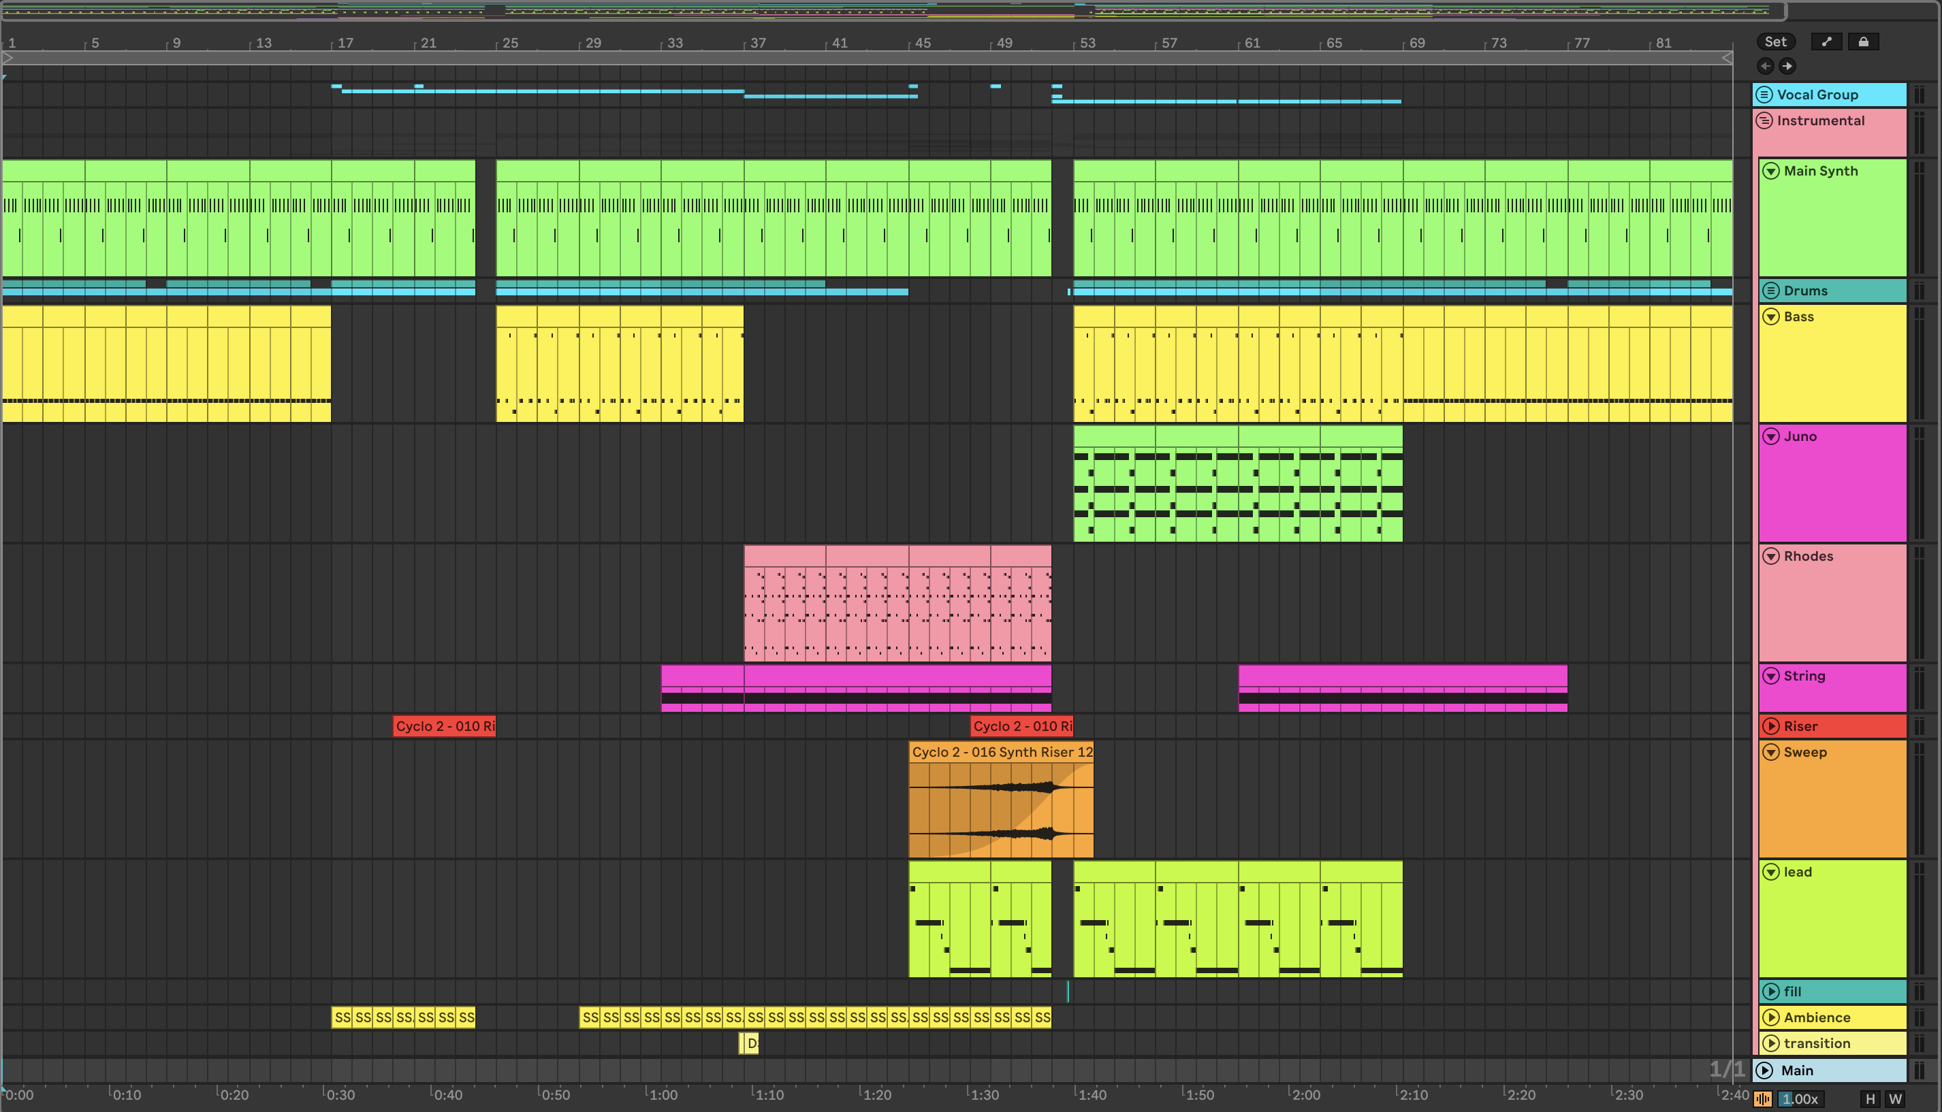Click the 1.00x zoom value slider

(x=1800, y=1099)
